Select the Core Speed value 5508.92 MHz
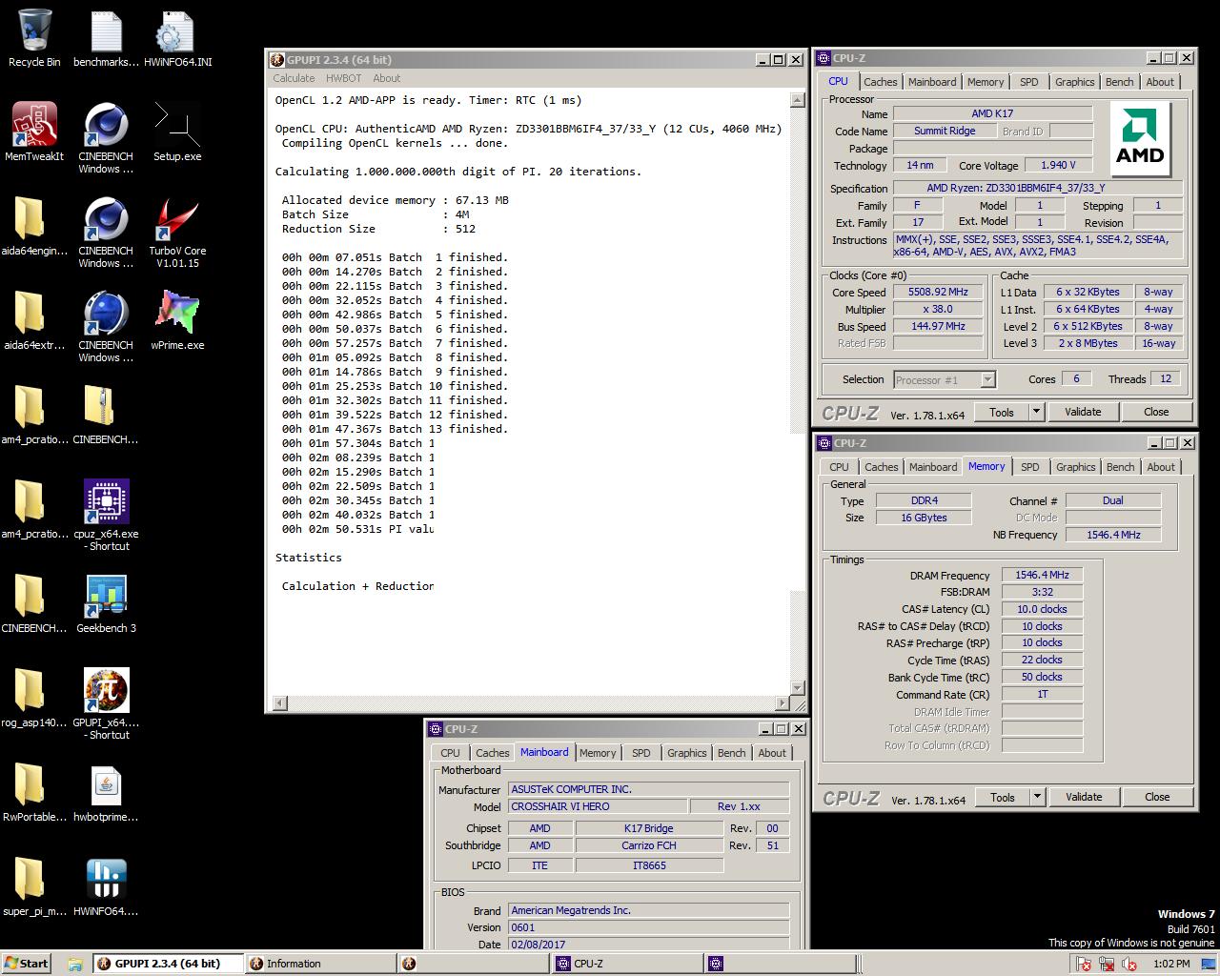This screenshot has width=1220, height=976. (938, 293)
